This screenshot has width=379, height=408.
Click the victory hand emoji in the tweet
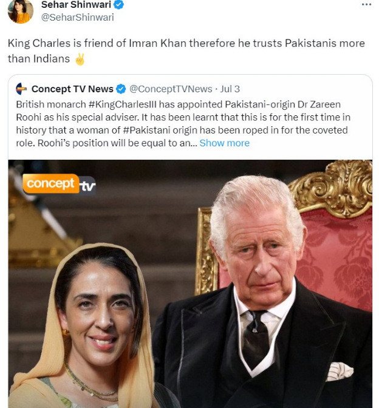(80, 59)
